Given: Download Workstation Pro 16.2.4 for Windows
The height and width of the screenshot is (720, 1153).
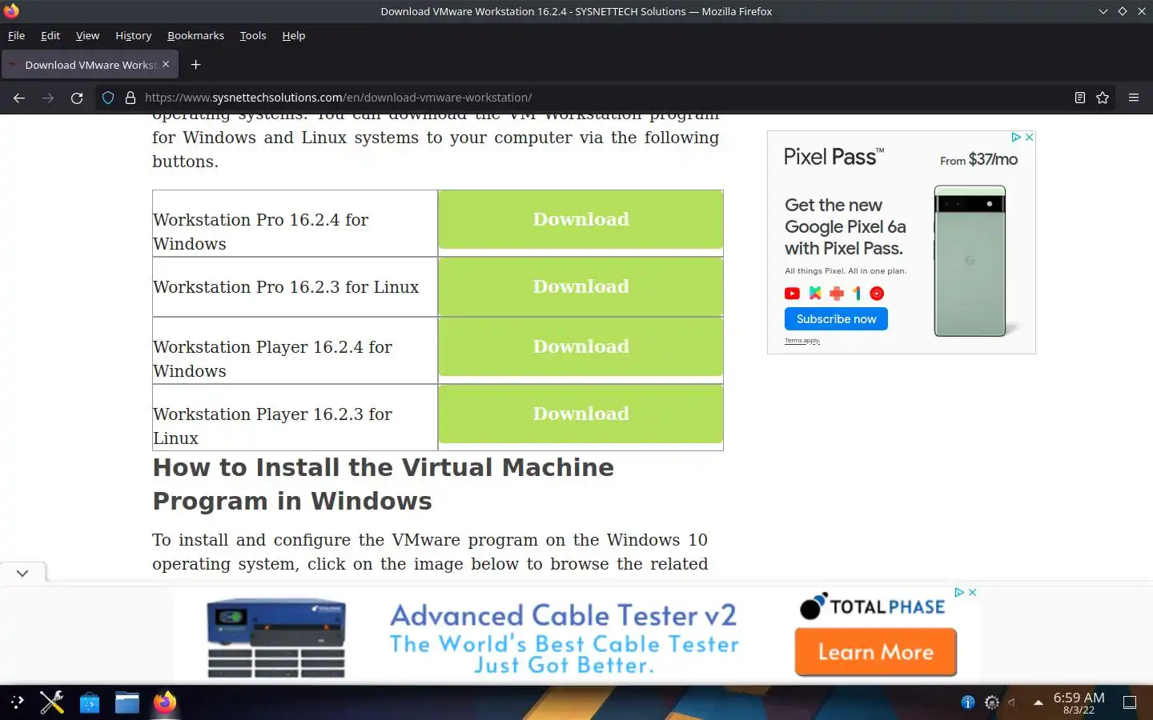Looking at the screenshot, I should pyautogui.click(x=581, y=219).
